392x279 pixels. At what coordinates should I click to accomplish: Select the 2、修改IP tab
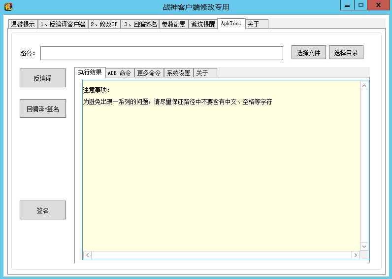tap(104, 24)
